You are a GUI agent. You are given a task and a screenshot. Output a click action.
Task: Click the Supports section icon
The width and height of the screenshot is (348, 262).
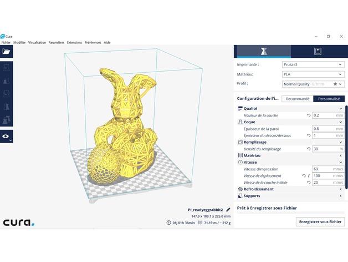[x=240, y=196]
